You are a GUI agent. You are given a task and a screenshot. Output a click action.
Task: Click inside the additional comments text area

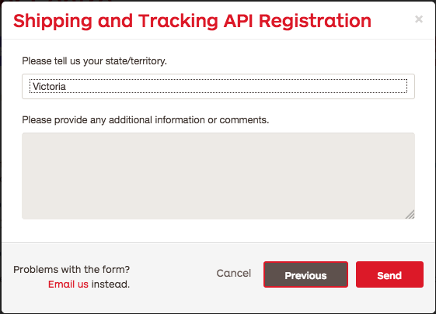tap(218, 176)
